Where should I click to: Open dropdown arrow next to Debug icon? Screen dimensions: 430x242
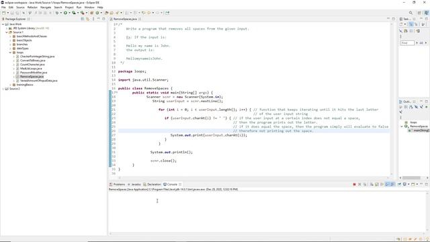61,13
